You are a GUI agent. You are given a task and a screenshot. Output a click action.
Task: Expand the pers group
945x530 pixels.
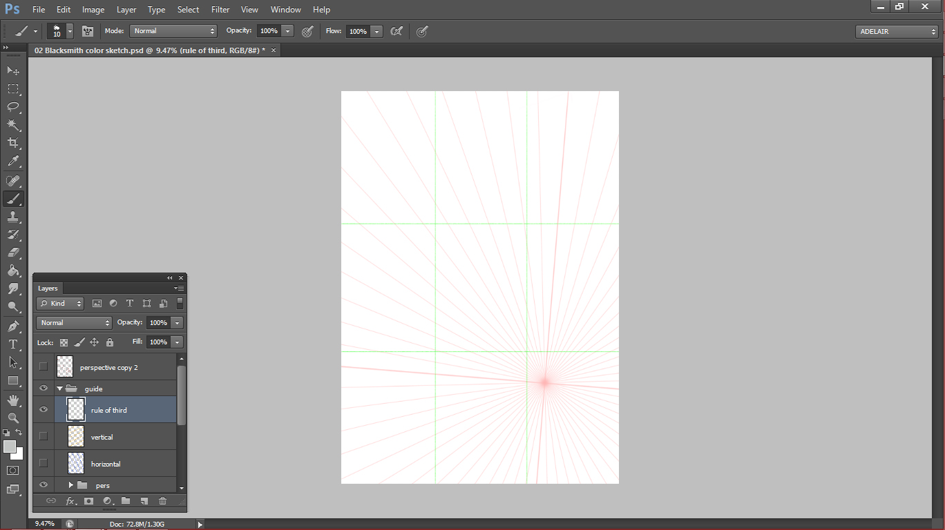click(70, 485)
